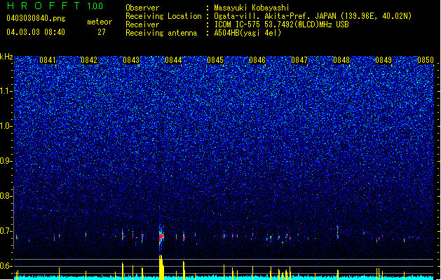Click the Receiving Location field label
This screenshot has height=280, width=441.
tap(163, 16)
